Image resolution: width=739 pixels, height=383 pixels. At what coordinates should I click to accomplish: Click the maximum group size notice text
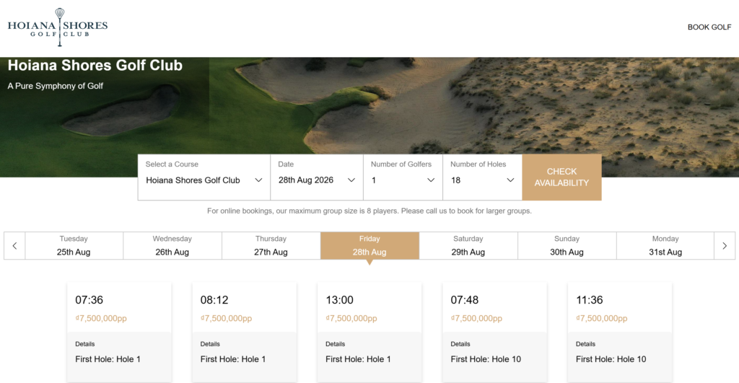point(369,211)
